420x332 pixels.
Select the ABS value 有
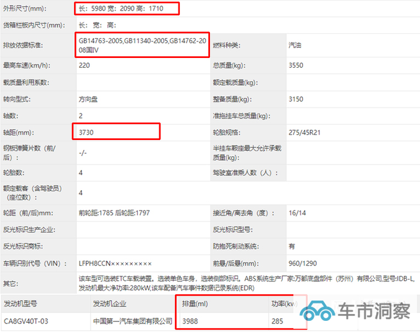[292, 246]
